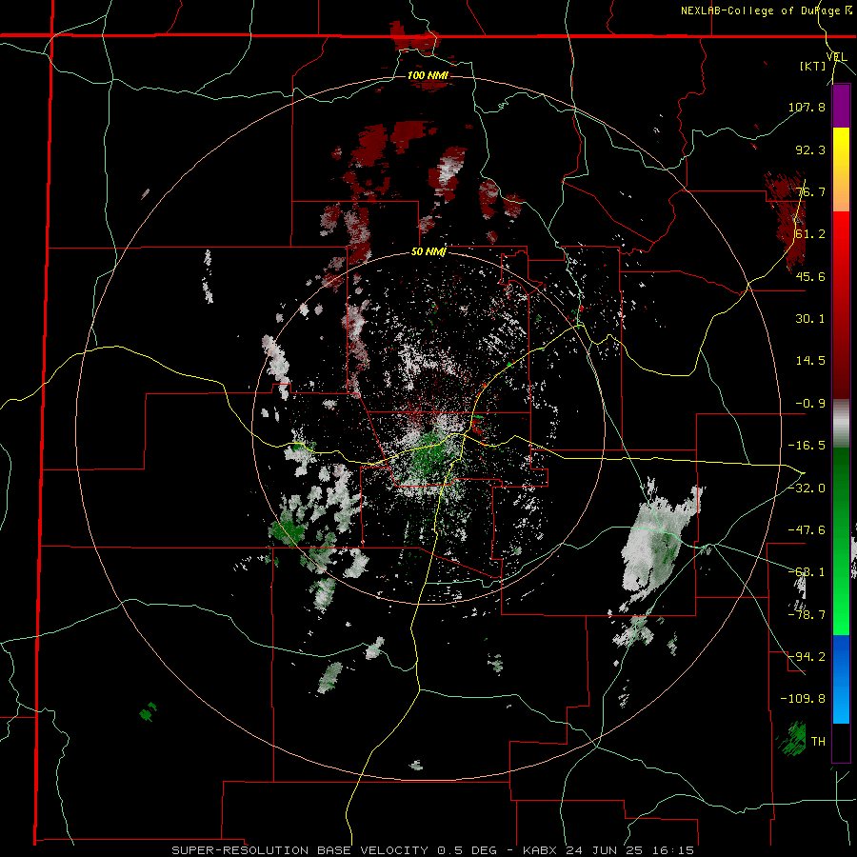Click the Super-Resolution Base Velocity caption
857x857 pixels.
click(433, 850)
